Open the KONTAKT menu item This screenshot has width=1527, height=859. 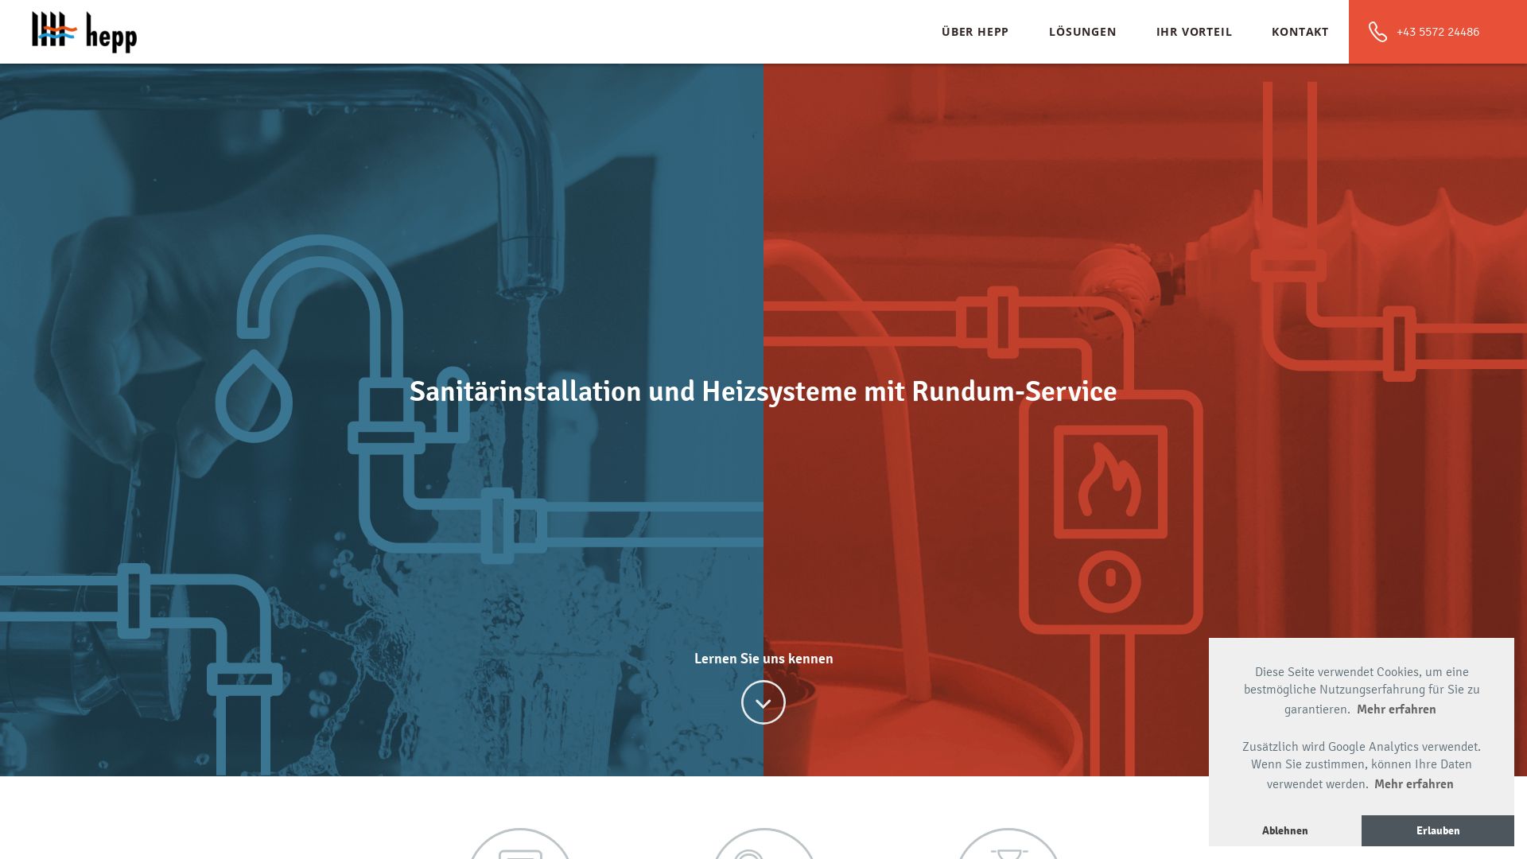point(1300,32)
